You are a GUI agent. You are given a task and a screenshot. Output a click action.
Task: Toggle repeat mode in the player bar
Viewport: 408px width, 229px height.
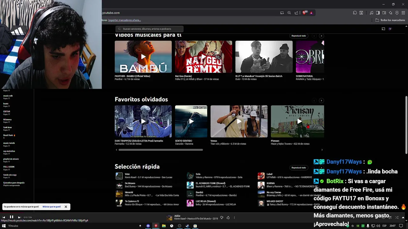tap(390, 218)
